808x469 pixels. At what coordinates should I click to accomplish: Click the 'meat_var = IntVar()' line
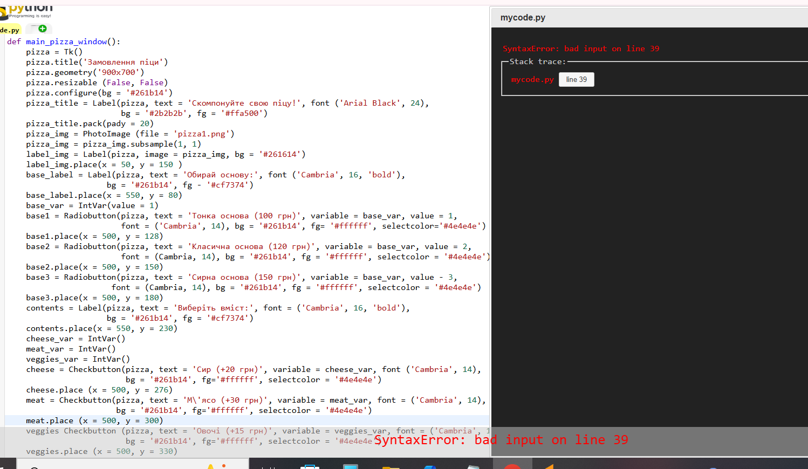coord(71,349)
